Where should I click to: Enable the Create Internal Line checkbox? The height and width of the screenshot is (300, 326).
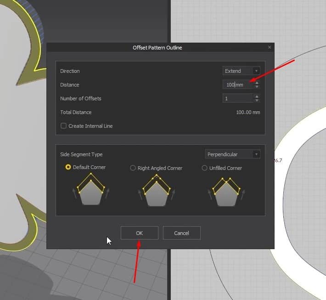(63, 126)
